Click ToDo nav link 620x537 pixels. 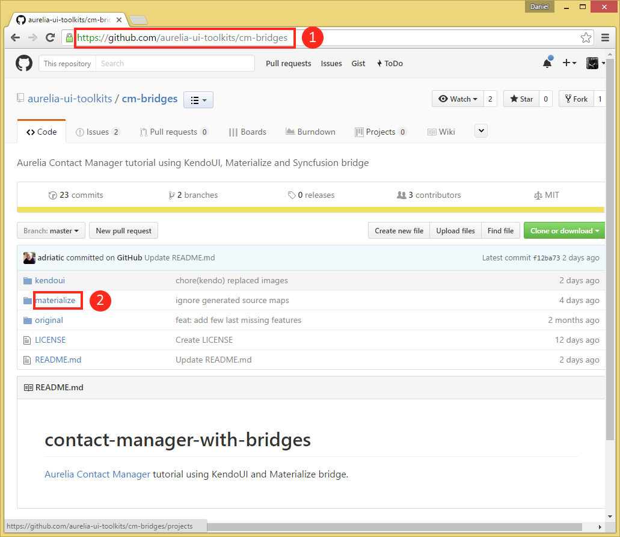tap(390, 63)
